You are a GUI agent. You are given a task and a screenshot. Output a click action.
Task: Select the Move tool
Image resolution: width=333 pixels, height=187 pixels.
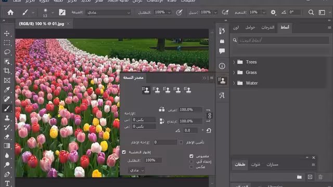7,33
